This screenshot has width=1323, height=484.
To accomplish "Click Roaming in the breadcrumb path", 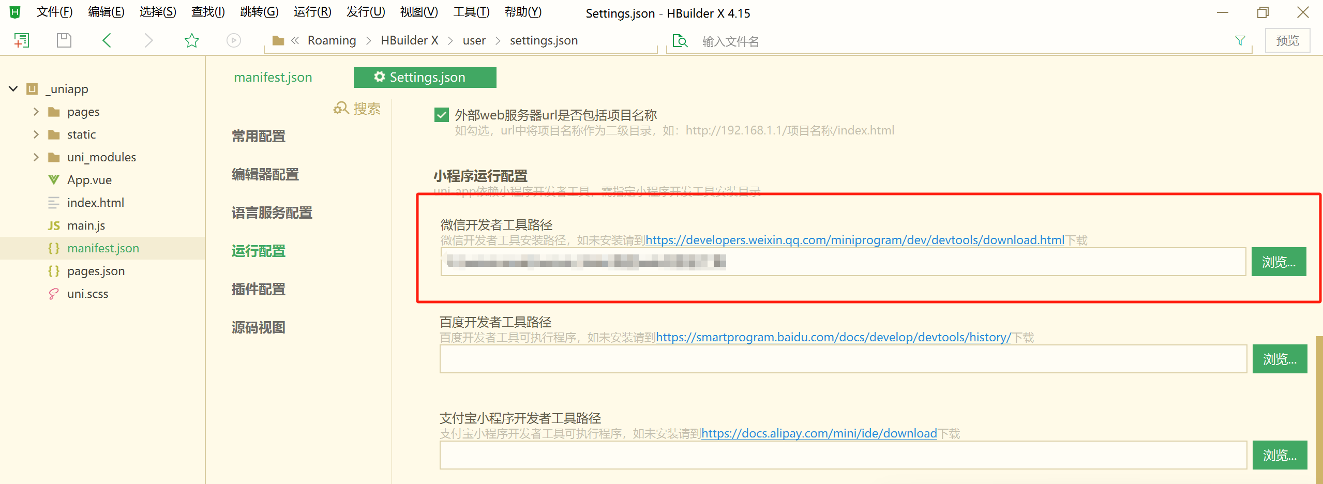I will 332,40.
